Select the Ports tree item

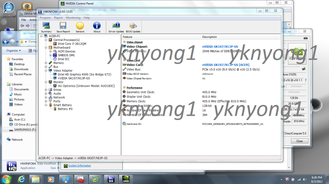tap(57, 101)
